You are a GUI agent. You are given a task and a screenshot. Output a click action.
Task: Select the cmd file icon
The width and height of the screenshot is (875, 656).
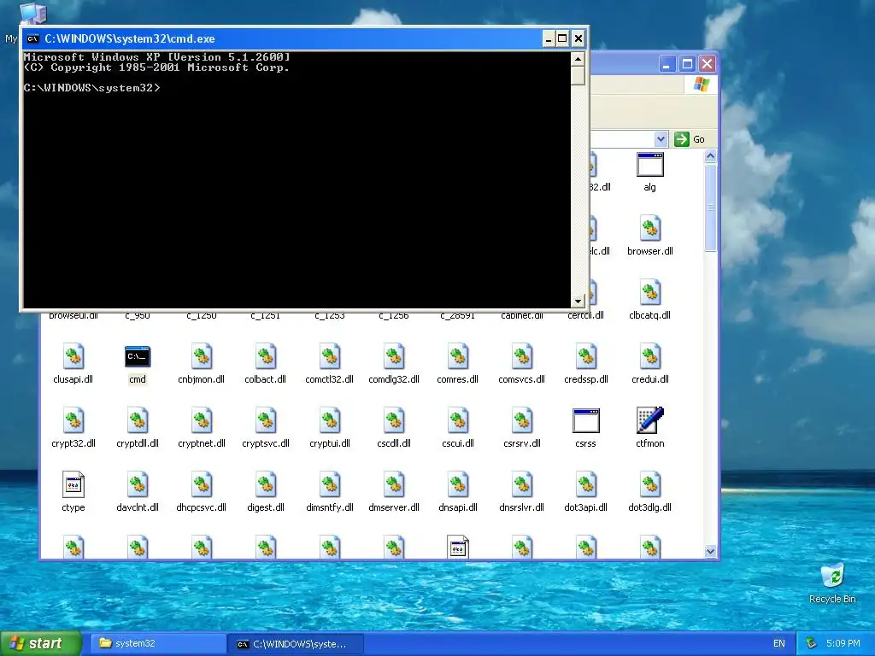pos(138,357)
